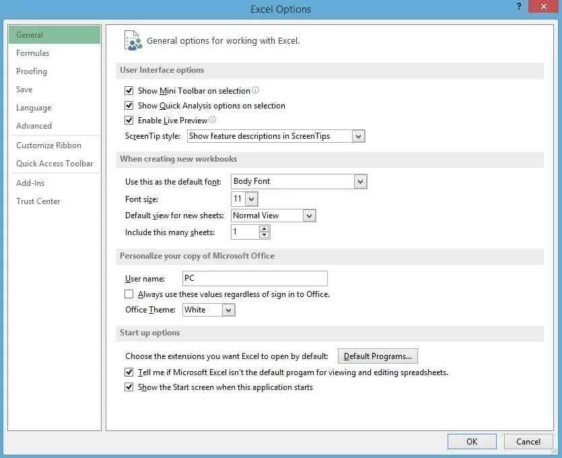This screenshot has height=458, width=562.
Task: Select the General category
Action: tap(55, 35)
